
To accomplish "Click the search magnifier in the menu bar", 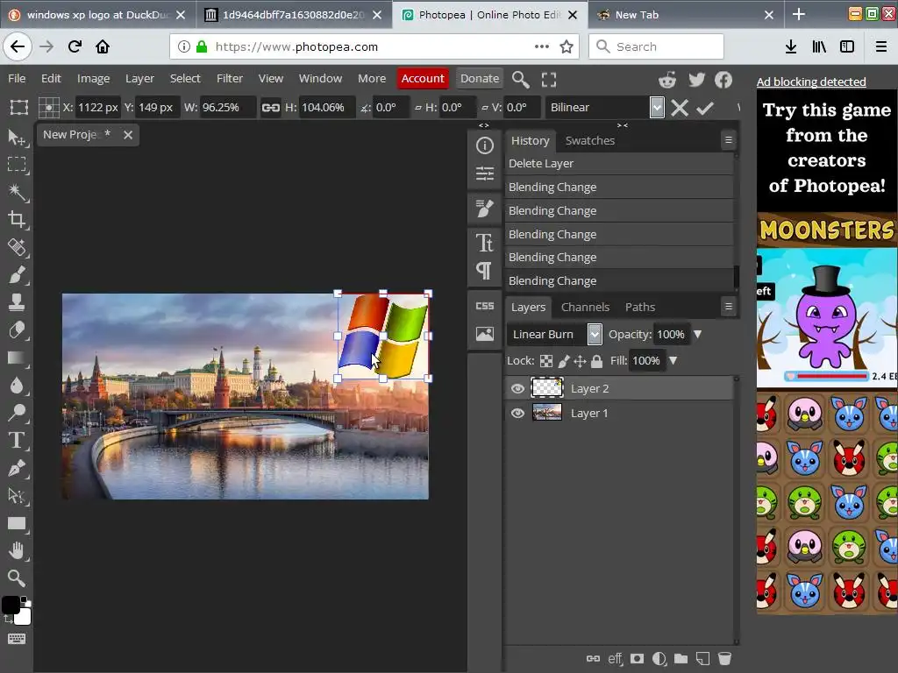I will tap(520, 79).
